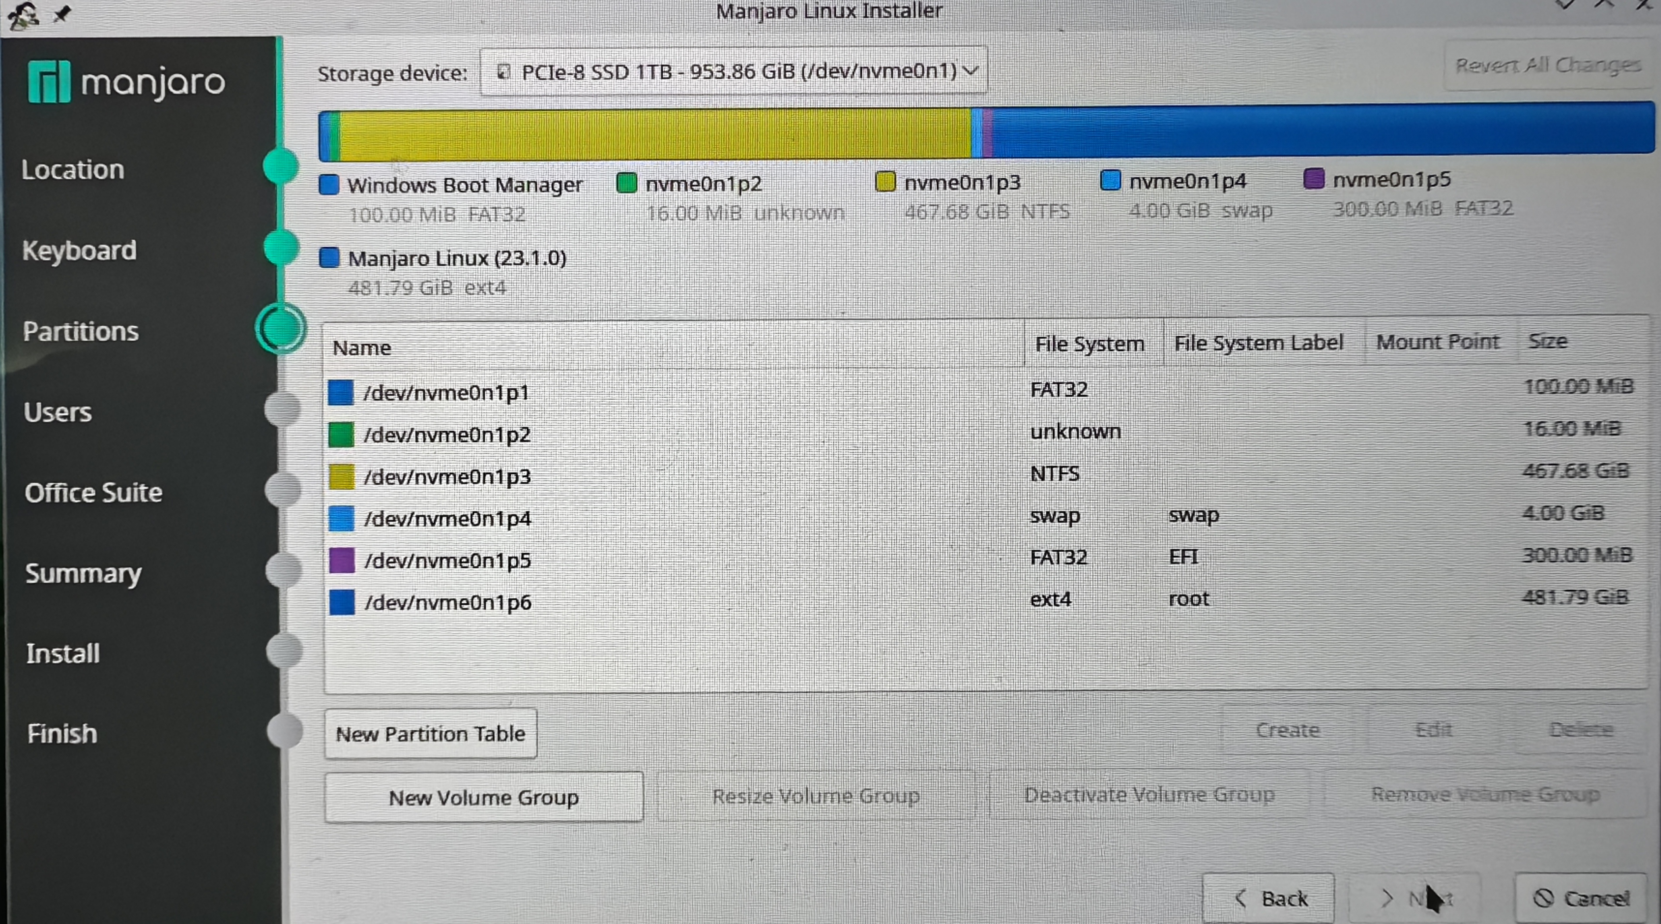Screen dimensions: 1661x924
Task: Go to the Partitions step in the sidebar
Action: click(x=80, y=331)
